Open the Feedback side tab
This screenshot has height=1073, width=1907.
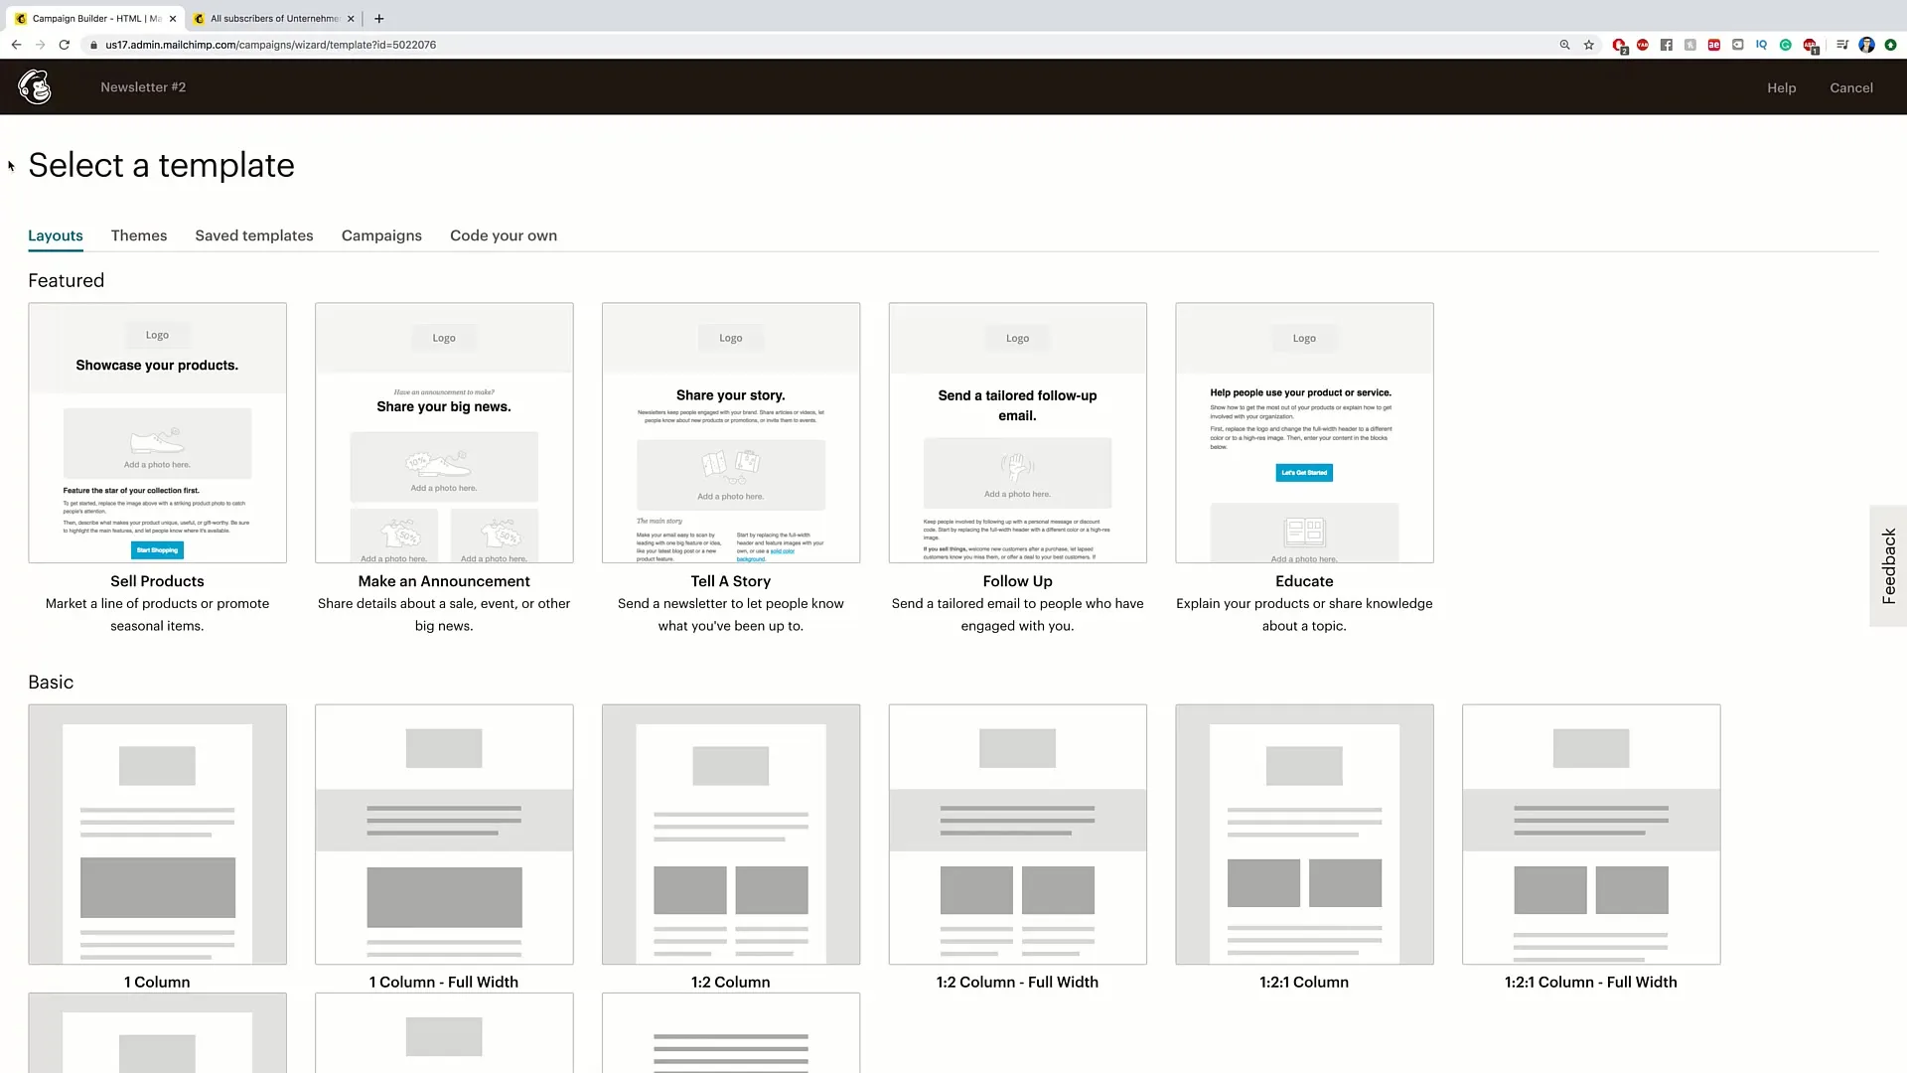pyautogui.click(x=1888, y=565)
